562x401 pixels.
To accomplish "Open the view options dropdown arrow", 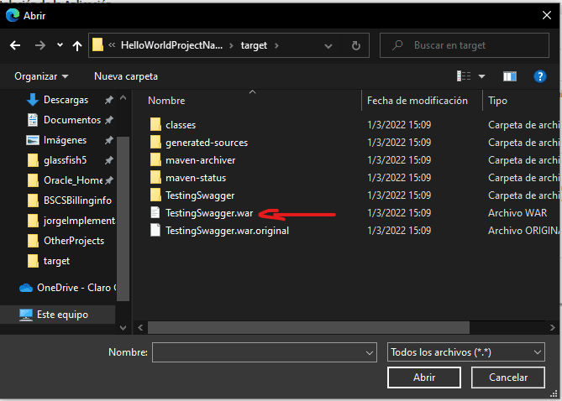I will pyautogui.click(x=481, y=76).
